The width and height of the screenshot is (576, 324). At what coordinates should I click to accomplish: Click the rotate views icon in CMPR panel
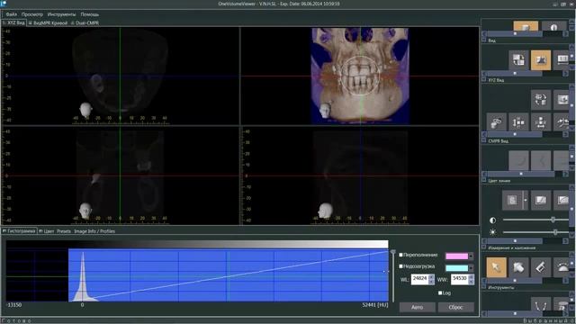[x=541, y=100]
